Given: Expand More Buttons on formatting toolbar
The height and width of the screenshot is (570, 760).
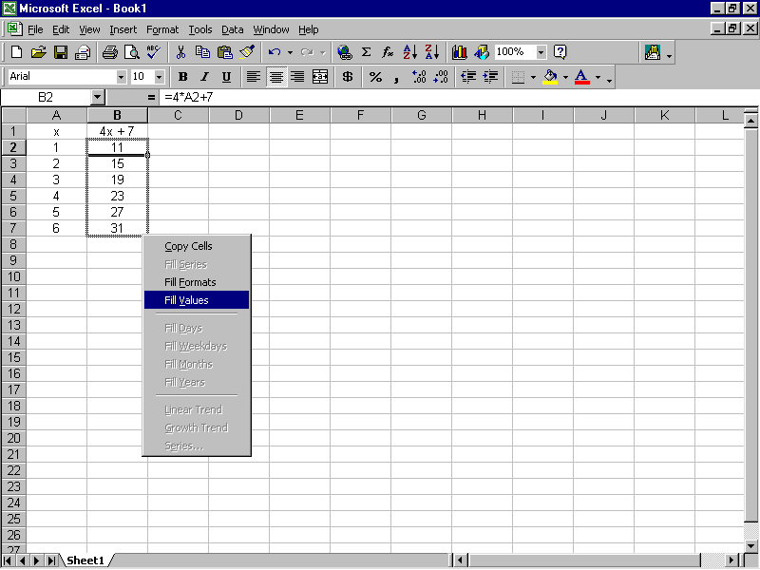Looking at the screenshot, I should (609, 77).
